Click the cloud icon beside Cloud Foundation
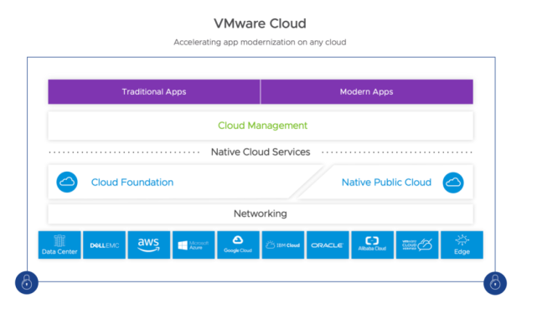This screenshot has width=537, height=309. coord(67,182)
